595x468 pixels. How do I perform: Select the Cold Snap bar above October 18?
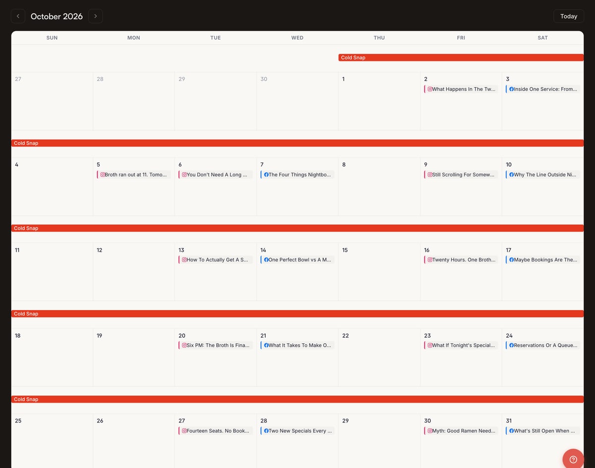tap(297, 314)
